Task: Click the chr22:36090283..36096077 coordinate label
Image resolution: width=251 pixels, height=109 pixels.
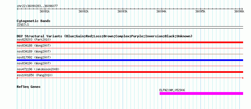Action: tap(37, 6)
